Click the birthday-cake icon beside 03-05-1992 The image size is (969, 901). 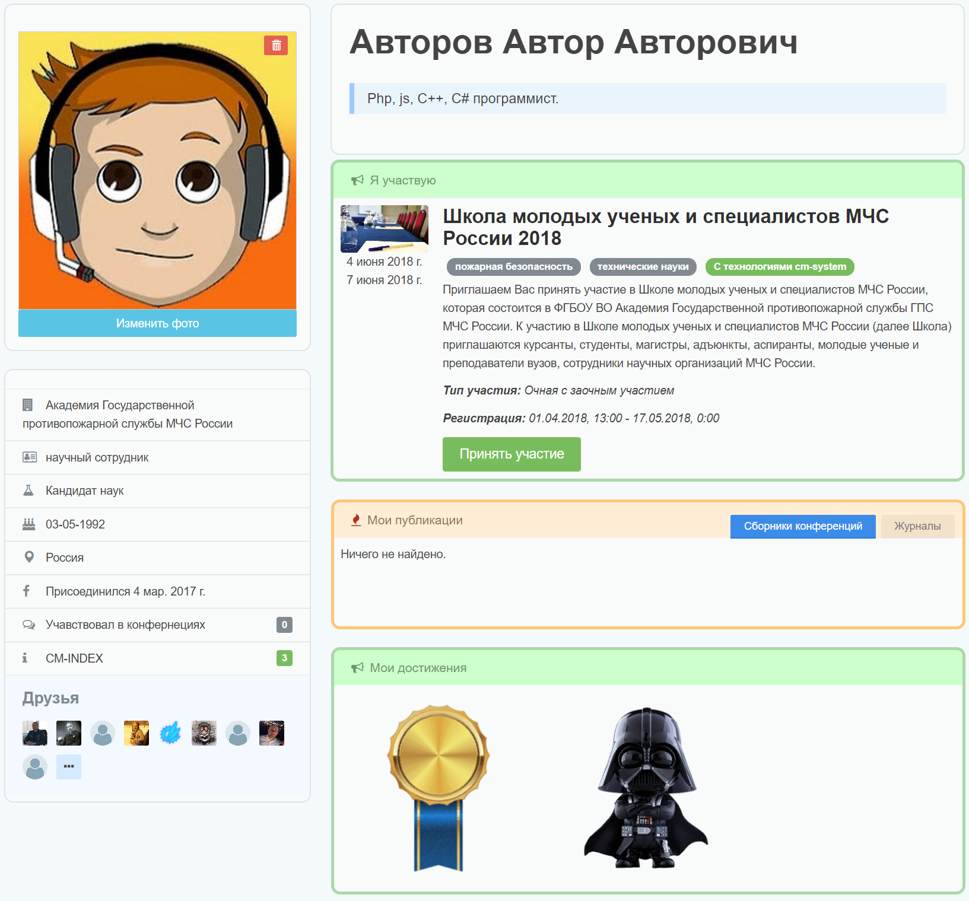[27, 524]
